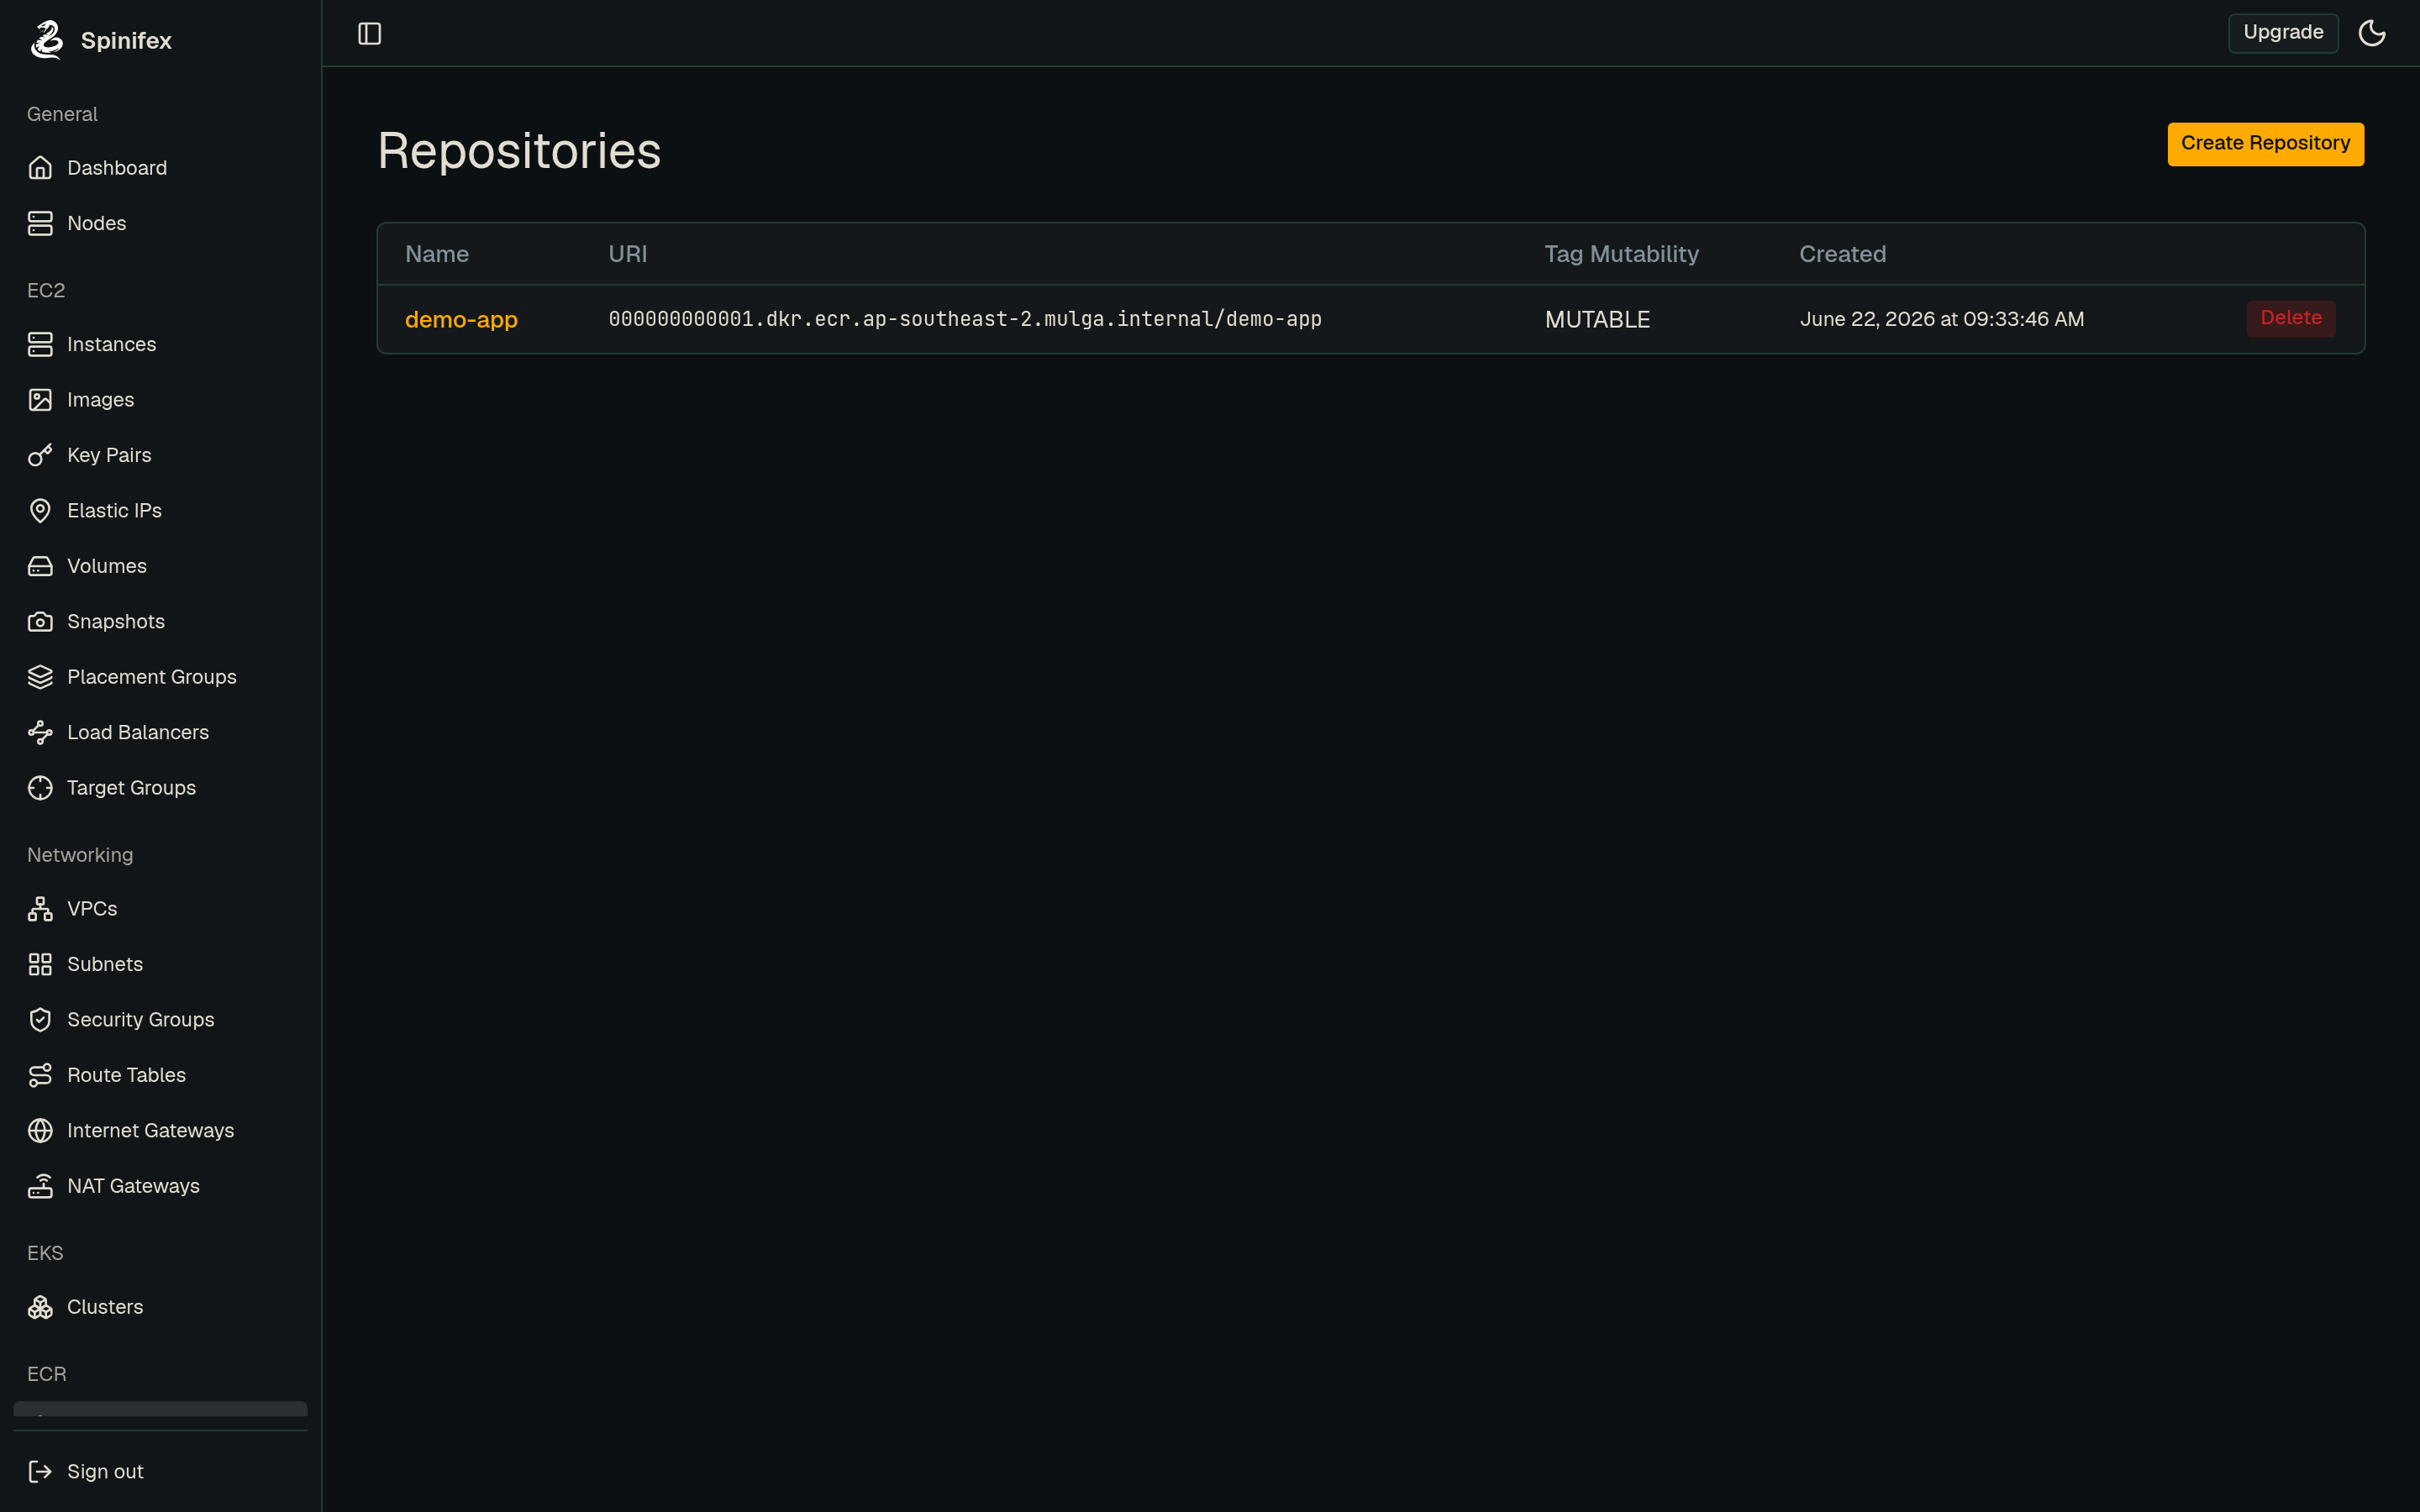Open Instances in the sidebar
The image size is (2420, 1512).
160,344
